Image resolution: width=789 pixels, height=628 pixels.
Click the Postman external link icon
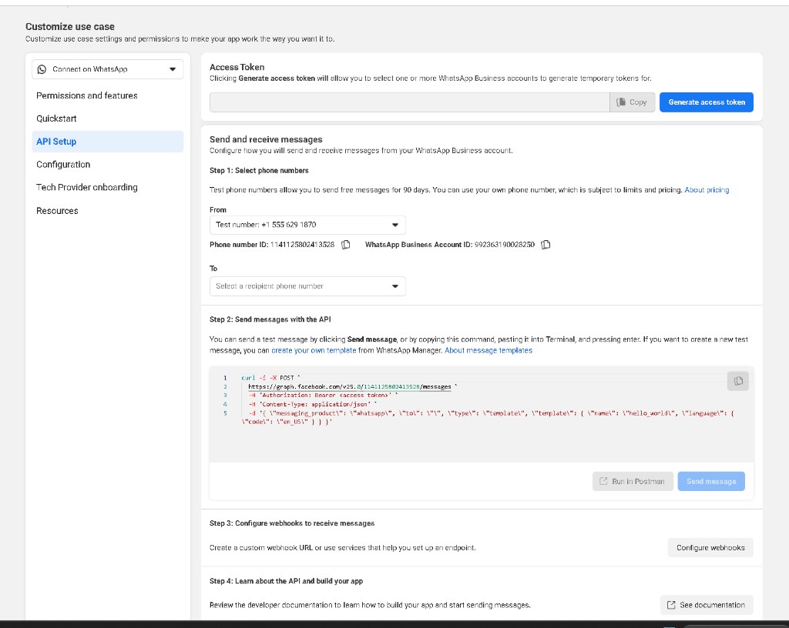(603, 481)
